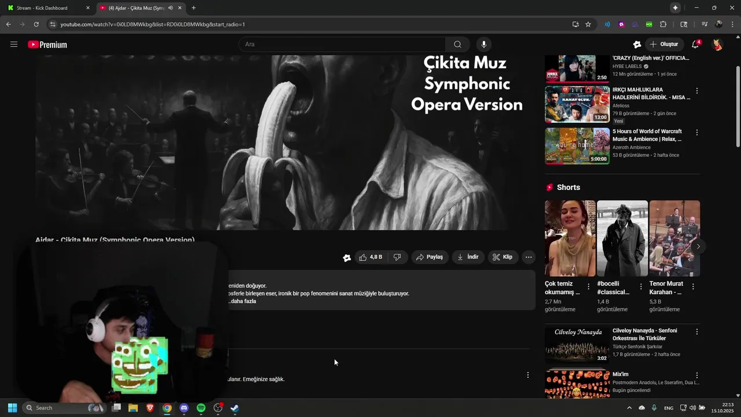Open the YouTube hamburger guide menu
Image resolution: width=741 pixels, height=417 pixels.
14,45
